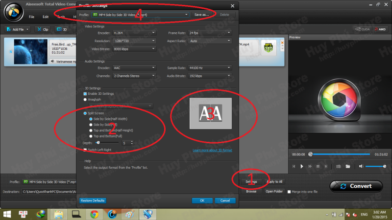The width and height of the screenshot is (392, 220).
Task: Adjust the 3D Depth slider
Action: pos(107,143)
